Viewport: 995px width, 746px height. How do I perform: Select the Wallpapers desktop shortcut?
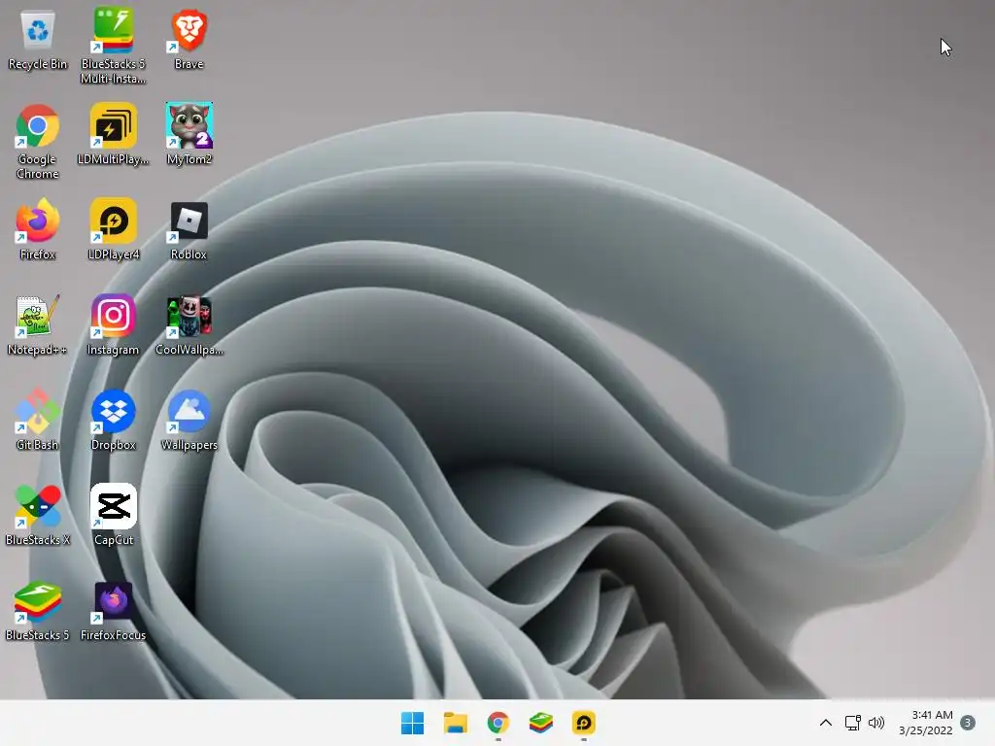pyautogui.click(x=189, y=420)
